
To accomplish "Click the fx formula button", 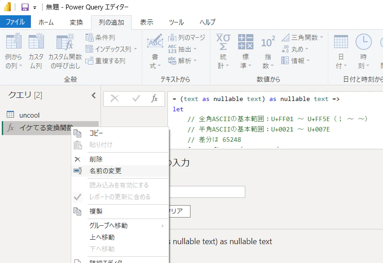I will (154, 99).
